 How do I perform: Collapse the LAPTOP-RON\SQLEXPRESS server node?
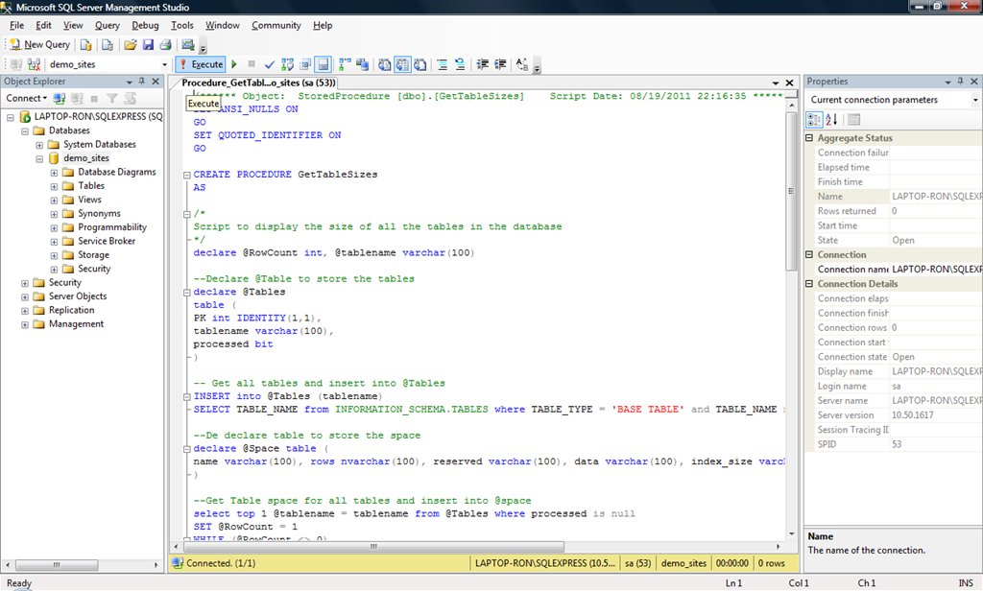pos(11,117)
